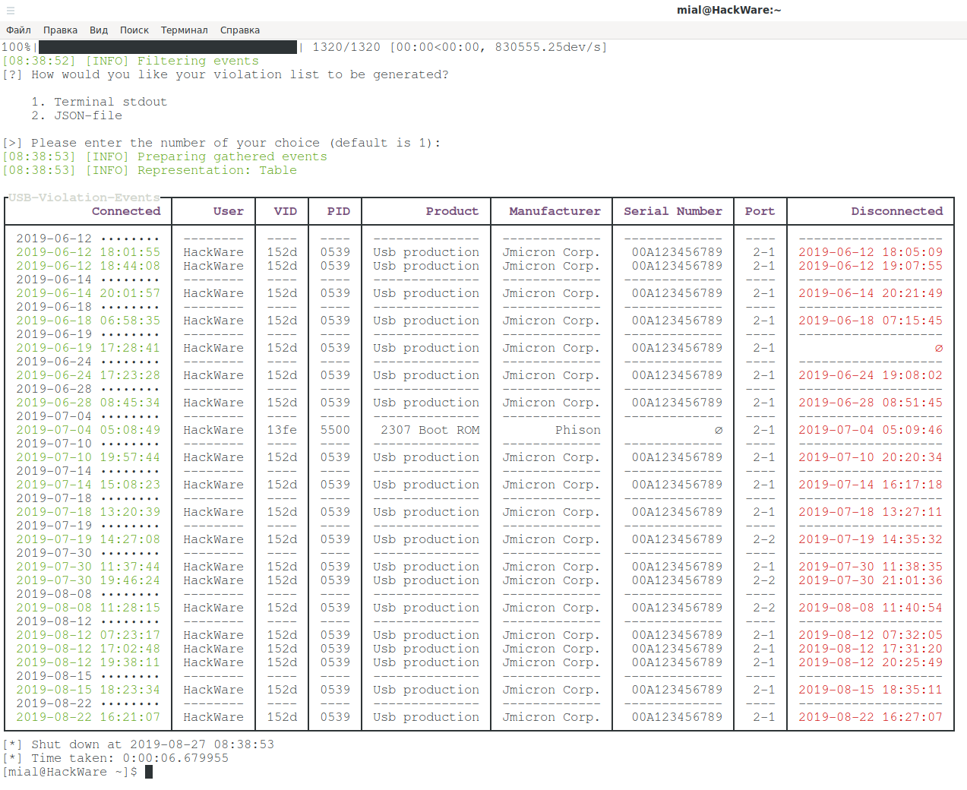Open the Терминал menu
The width and height of the screenshot is (967, 790).
tap(184, 30)
